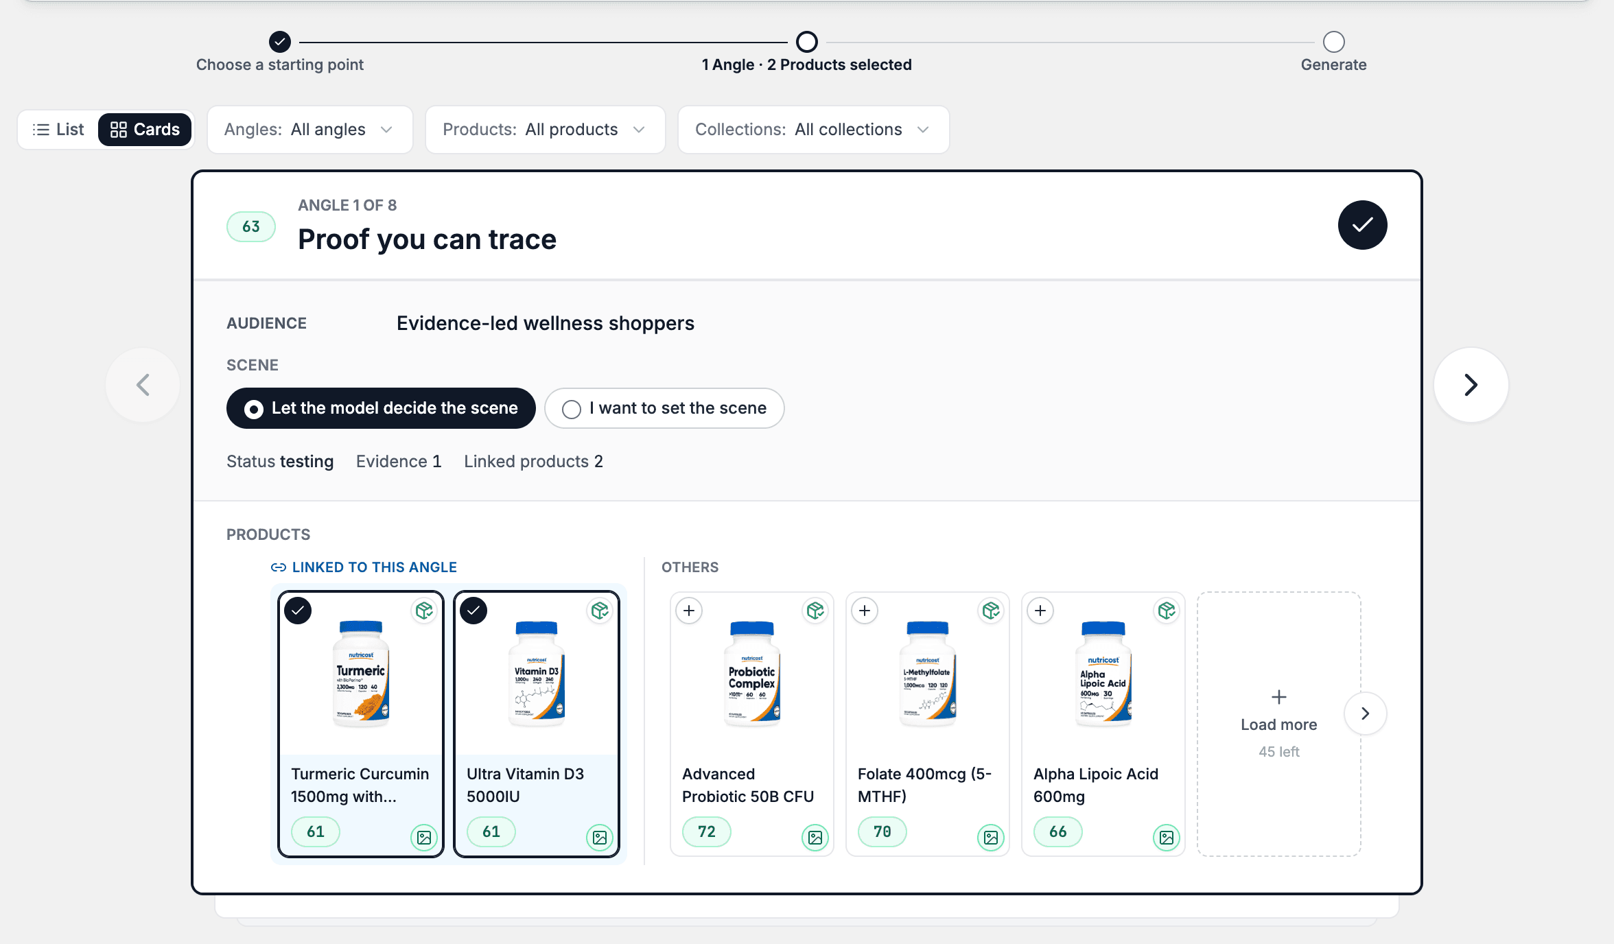The width and height of the screenshot is (1614, 944).
Task: Open image icon on Folate 400mcg card
Action: coord(991,837)
